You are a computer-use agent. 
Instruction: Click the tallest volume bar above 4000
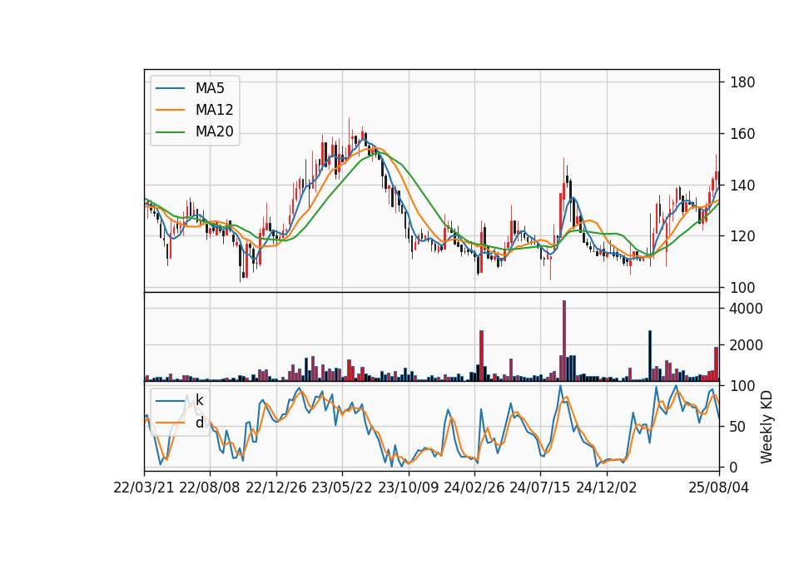click(564, 341)
